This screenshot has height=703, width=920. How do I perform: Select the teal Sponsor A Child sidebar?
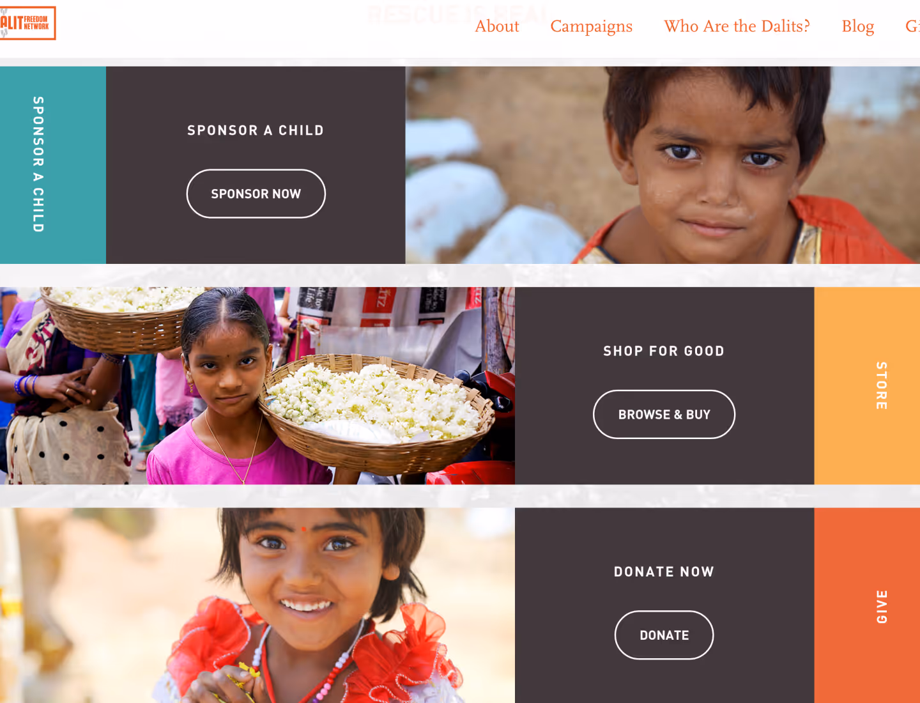click(x=53, y=165)
